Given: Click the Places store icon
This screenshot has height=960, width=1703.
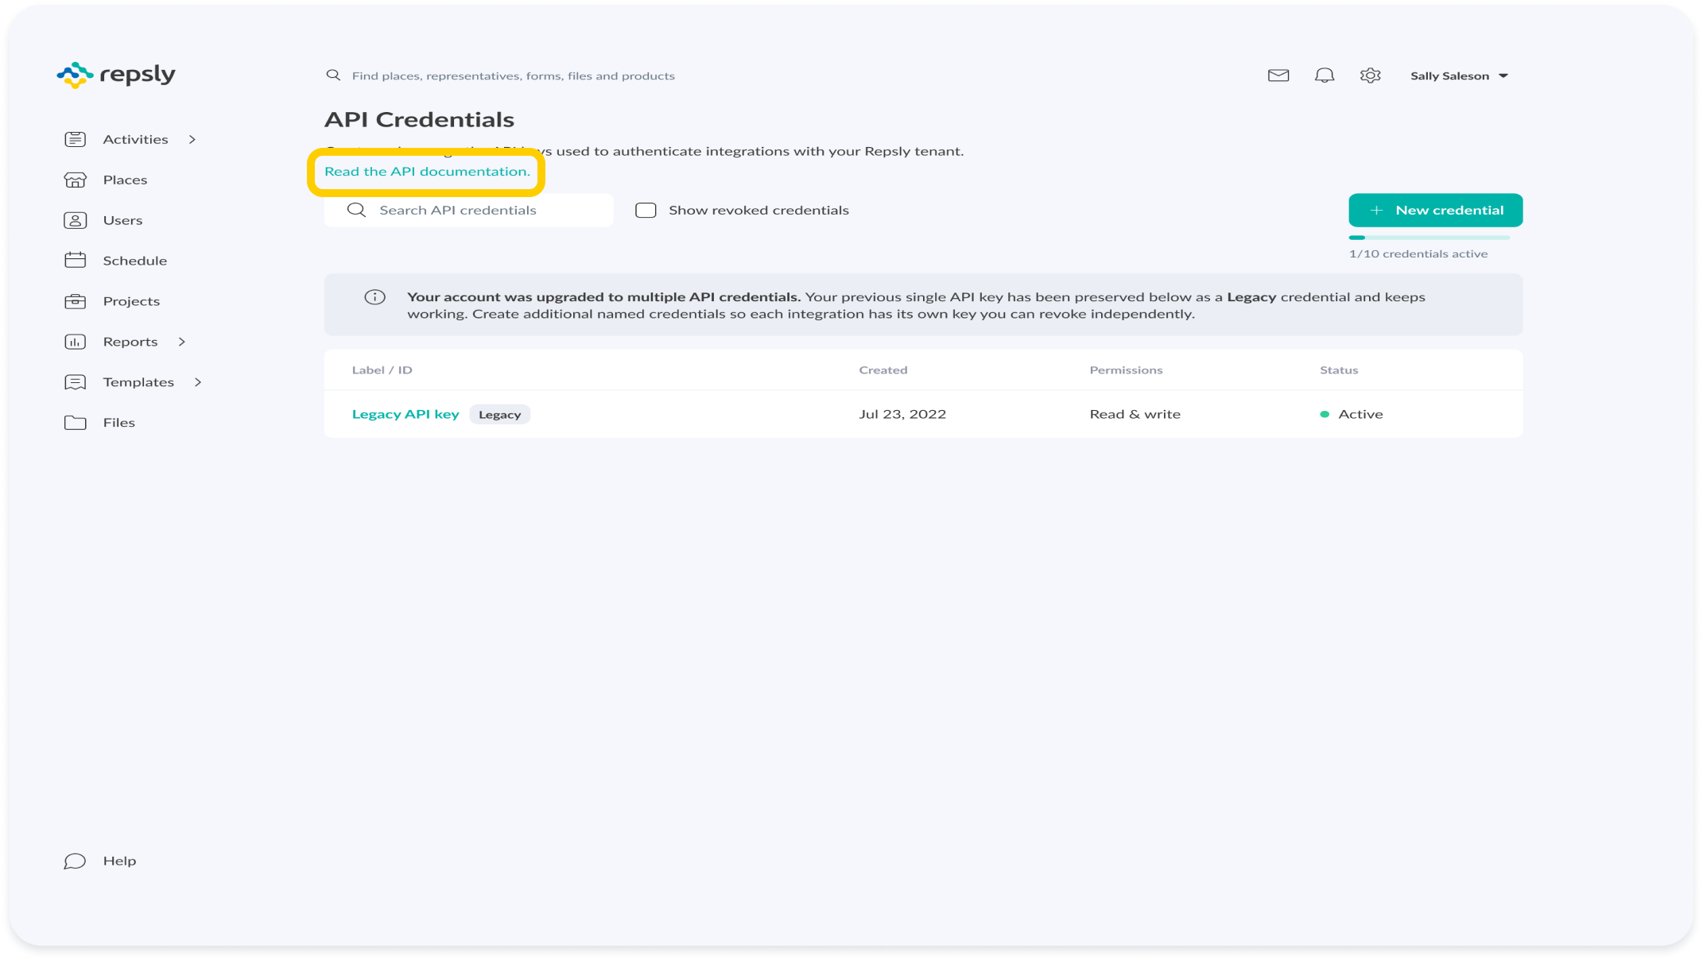Looking at the screenshot, I should click(75, 180).
